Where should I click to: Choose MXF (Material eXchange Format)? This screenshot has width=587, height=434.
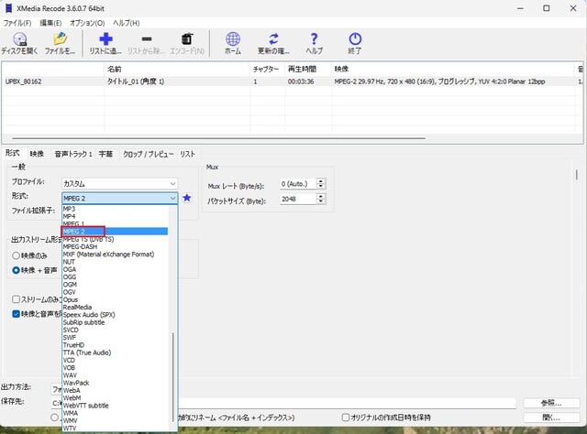pos(115,255)
